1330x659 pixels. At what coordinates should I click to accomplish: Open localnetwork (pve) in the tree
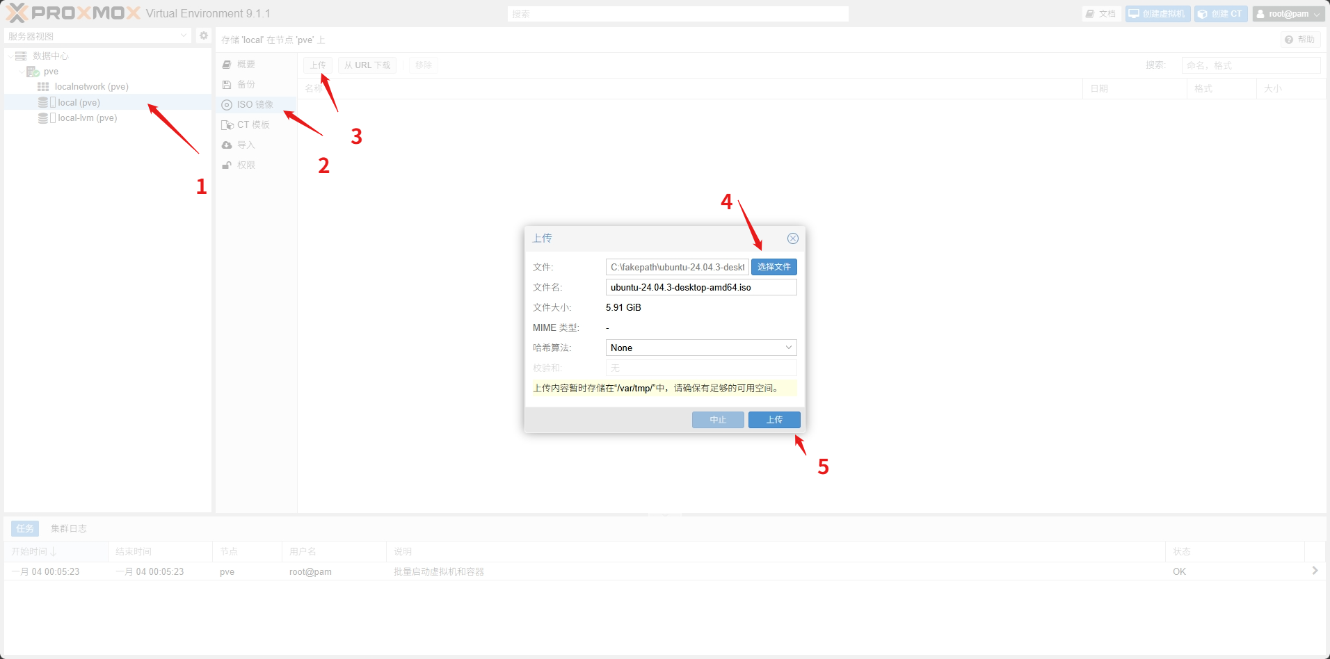(91, 87)
